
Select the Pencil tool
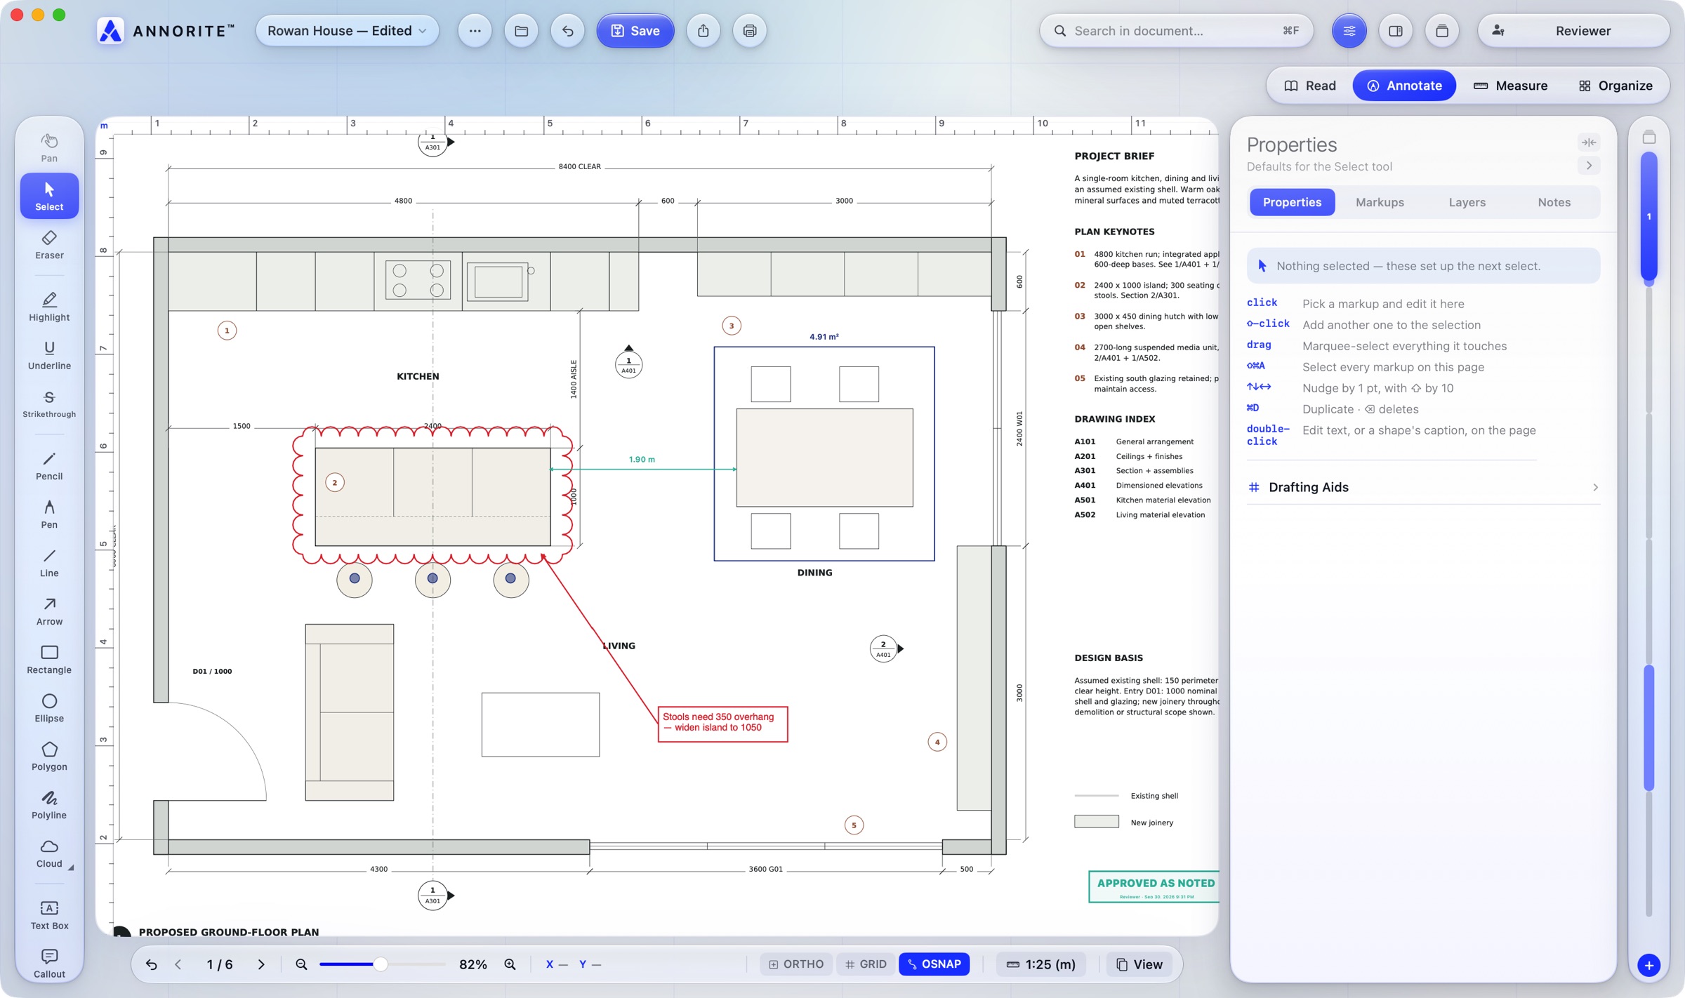coord(49,465)
